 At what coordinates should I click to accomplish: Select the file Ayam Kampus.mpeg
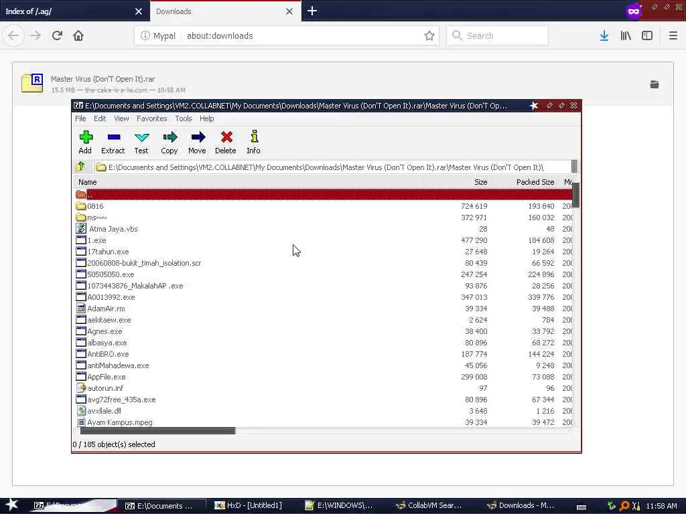[x=324, y=422]
